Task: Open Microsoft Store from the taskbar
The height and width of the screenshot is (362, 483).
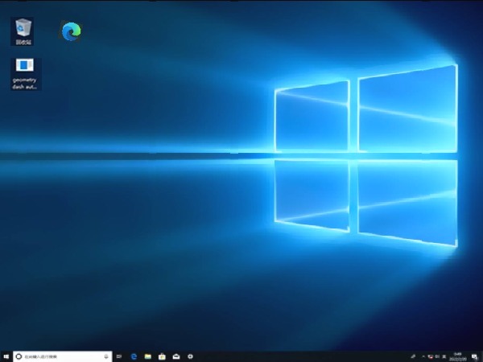Action: pyautogui.click(x=162, y=356)
